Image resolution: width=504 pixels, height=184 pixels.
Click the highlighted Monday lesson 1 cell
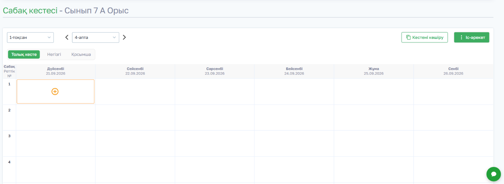tap(56, 92)
